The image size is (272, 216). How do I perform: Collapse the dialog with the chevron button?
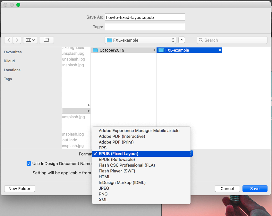click(x=182, y=40)
